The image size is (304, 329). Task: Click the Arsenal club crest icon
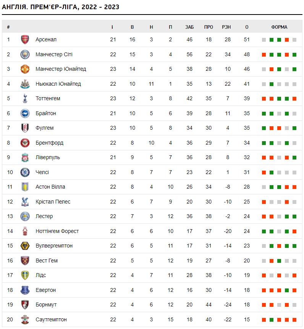point(25,39)
